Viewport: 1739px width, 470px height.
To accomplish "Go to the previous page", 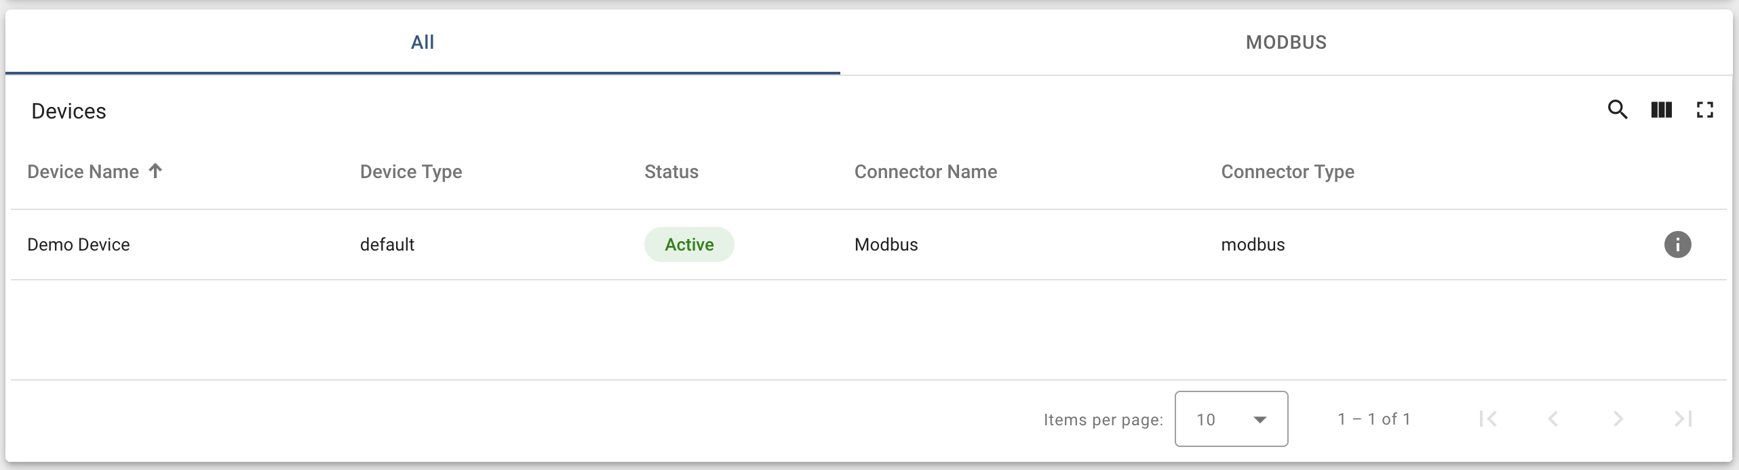I will (1553, 419).
